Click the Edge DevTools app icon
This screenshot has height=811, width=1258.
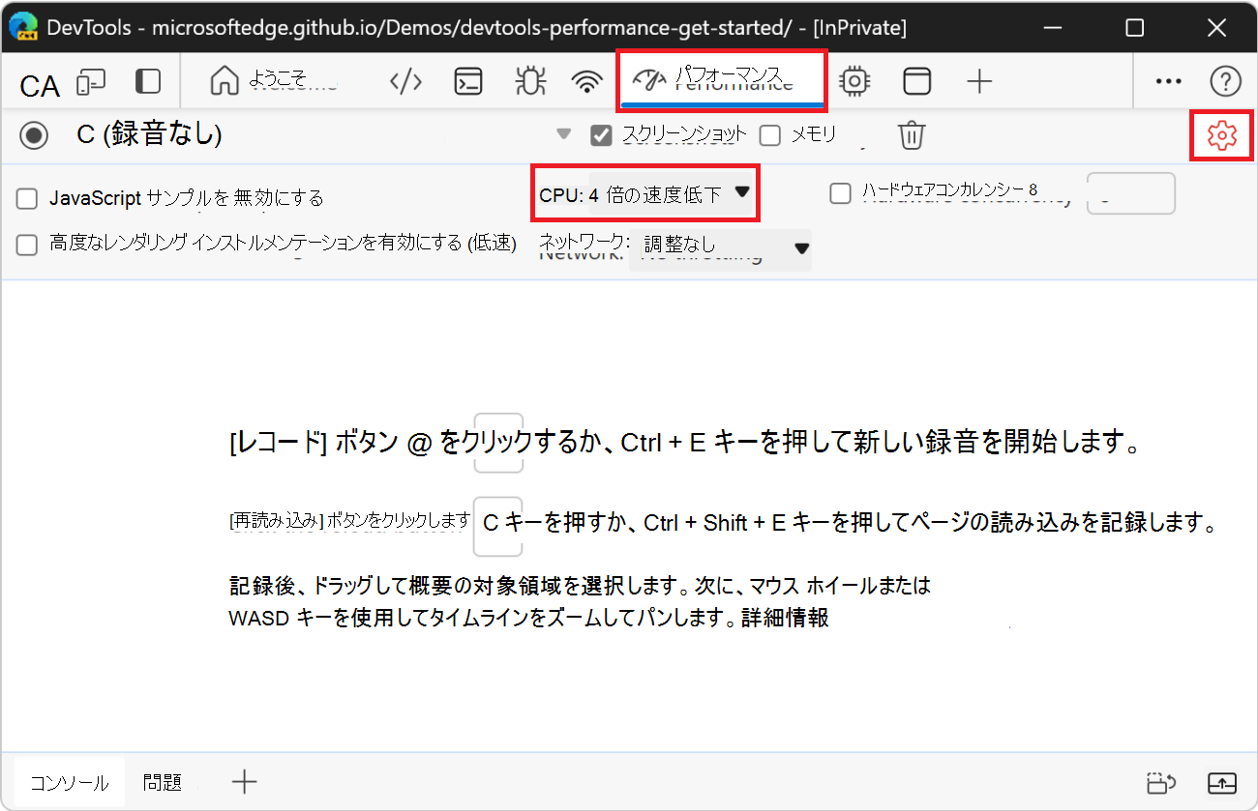(24, 28)
